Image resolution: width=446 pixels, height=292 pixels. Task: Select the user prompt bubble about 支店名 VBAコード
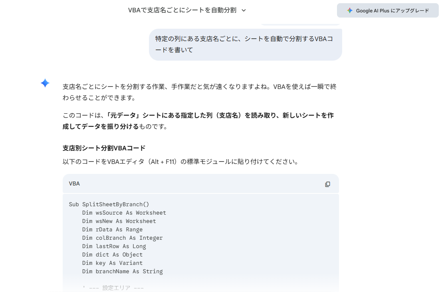(246, 44)
